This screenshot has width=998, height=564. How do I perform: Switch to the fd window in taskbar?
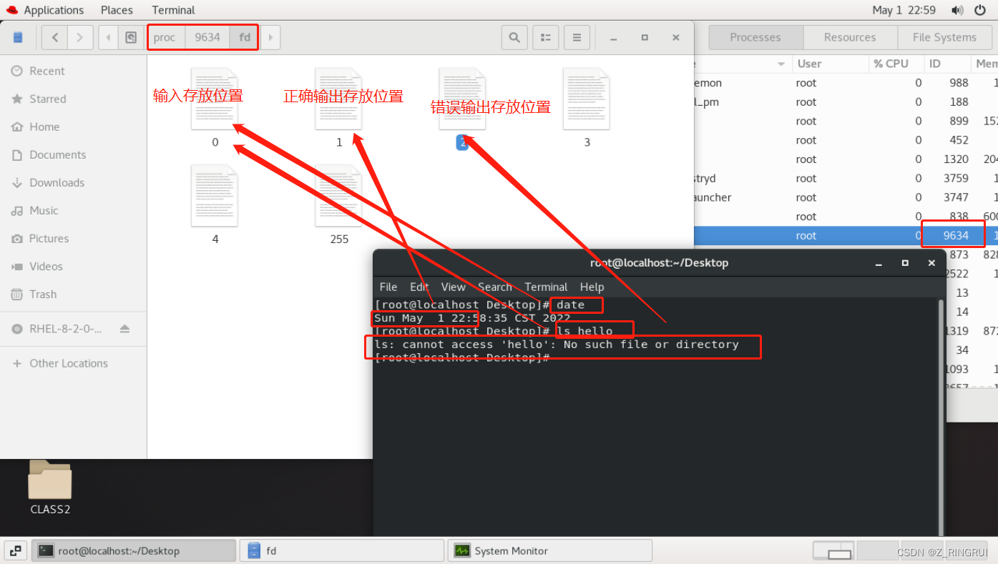[342, 550]
